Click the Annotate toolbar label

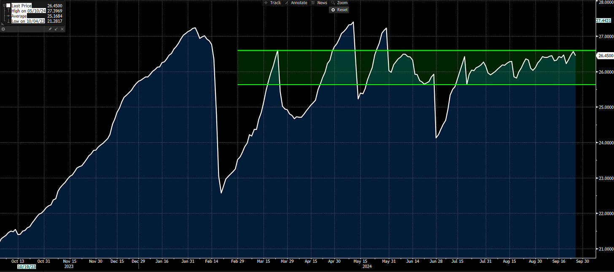pyautogui.click(x=299, y=3)
